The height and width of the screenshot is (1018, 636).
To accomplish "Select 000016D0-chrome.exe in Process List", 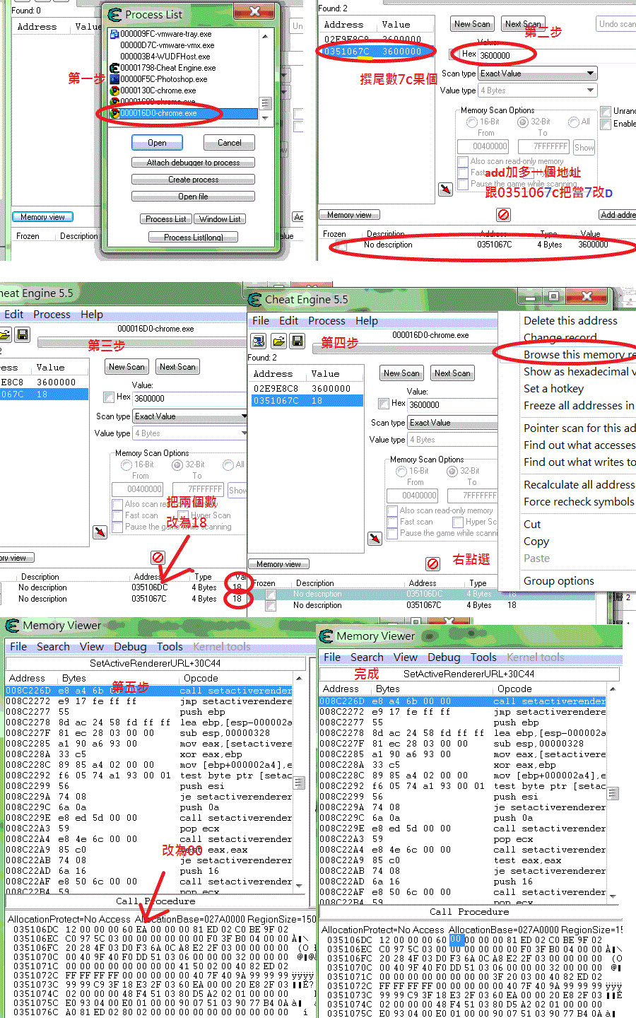I will [184, 113].
